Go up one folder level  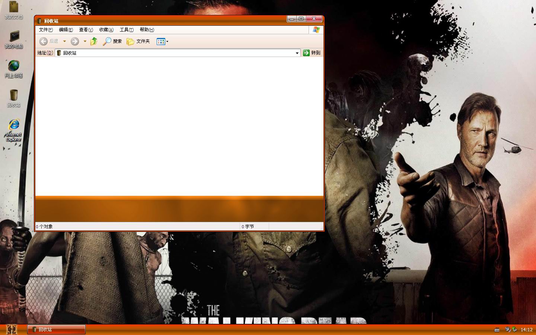(x=94, y=41)
